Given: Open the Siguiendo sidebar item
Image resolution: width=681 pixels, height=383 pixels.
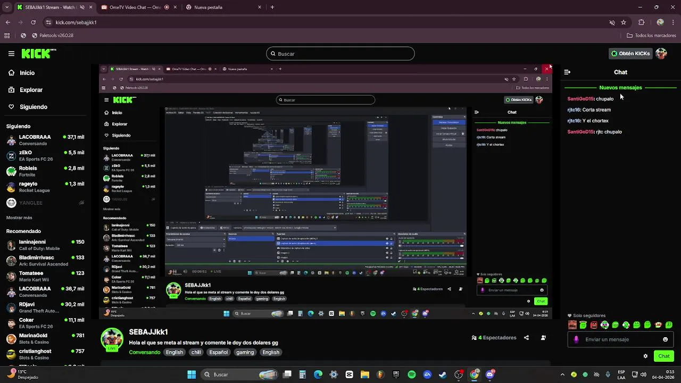Looking at the screenshot, I should tap(33, 107).
